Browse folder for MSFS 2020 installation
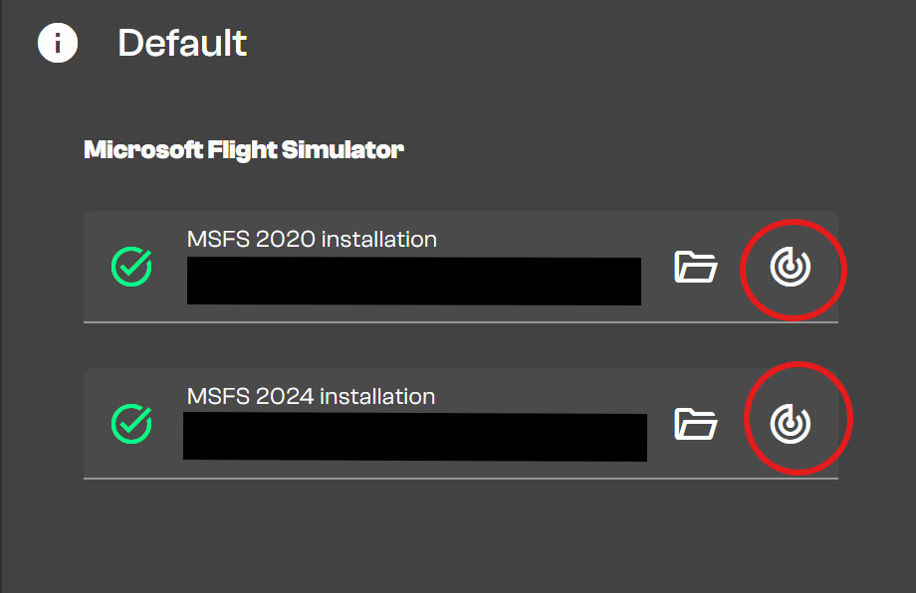Viewport: 916px width, 593px height. [696, 267]
